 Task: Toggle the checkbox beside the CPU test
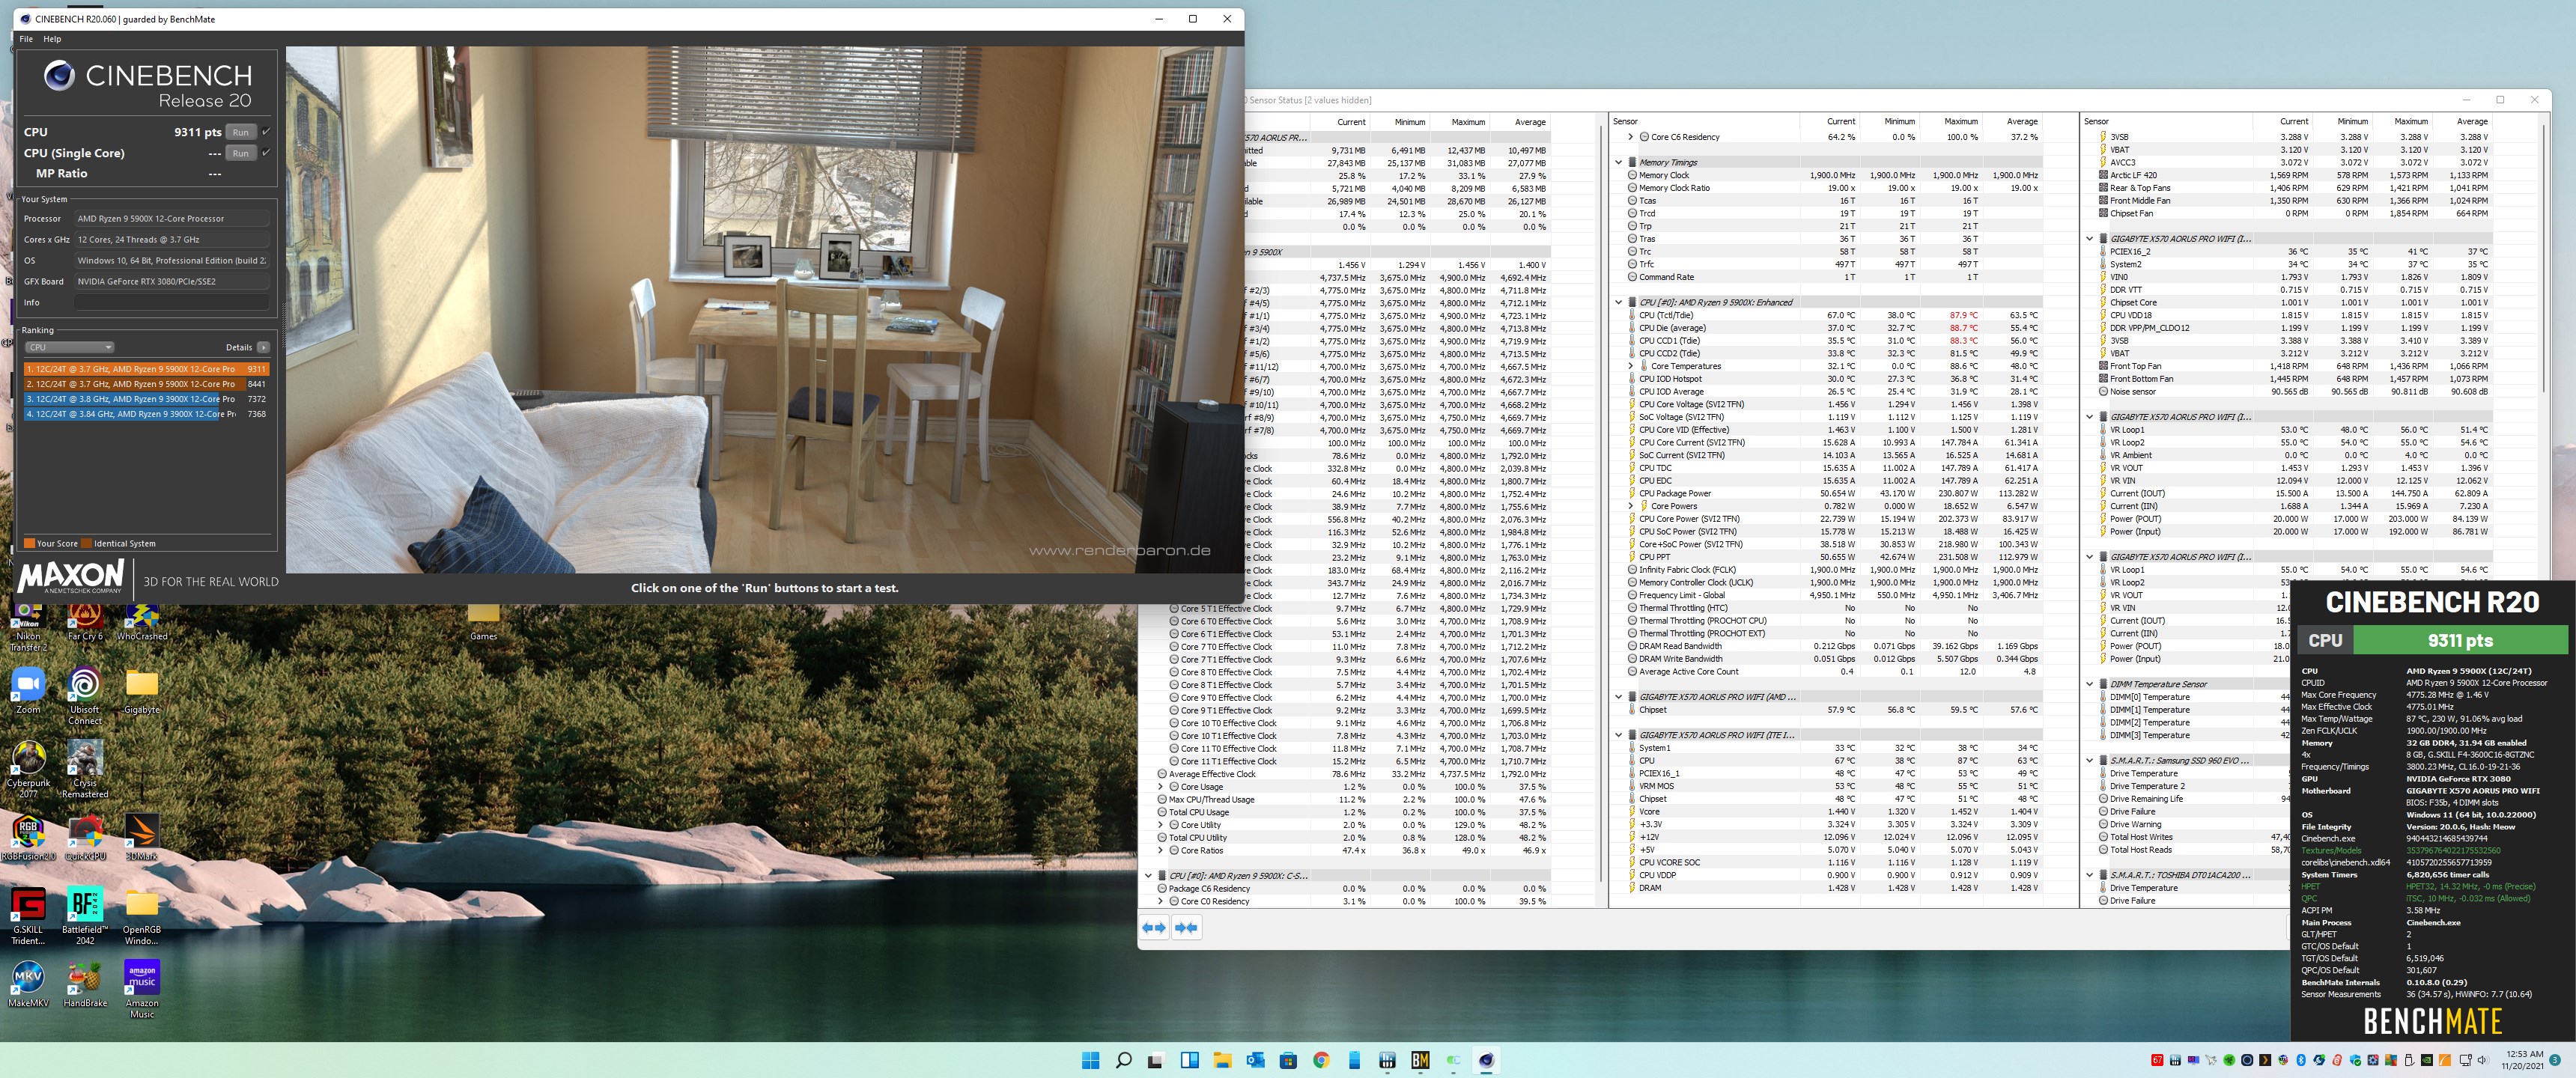(266, 132)
